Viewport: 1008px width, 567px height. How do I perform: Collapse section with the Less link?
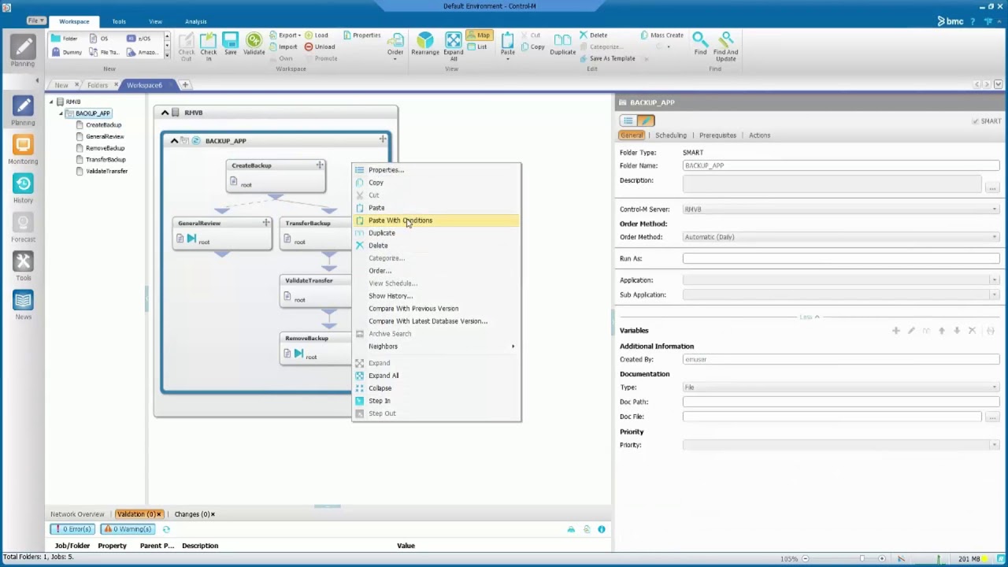pyautogui.click(x=809, y=317)
